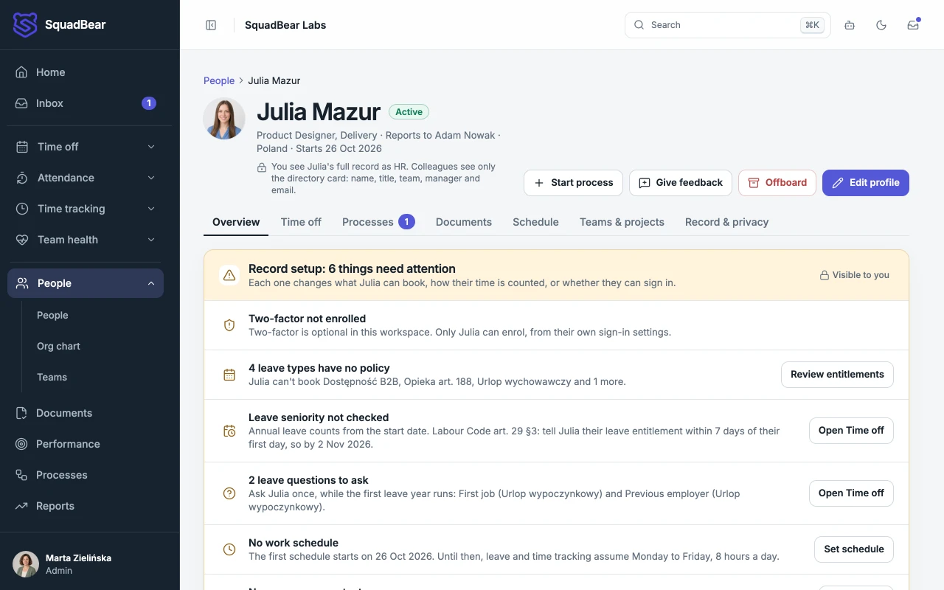Open the assistant bot icon in header
The width and height of the screenshot is (944, 590).
tap(850, 25)
